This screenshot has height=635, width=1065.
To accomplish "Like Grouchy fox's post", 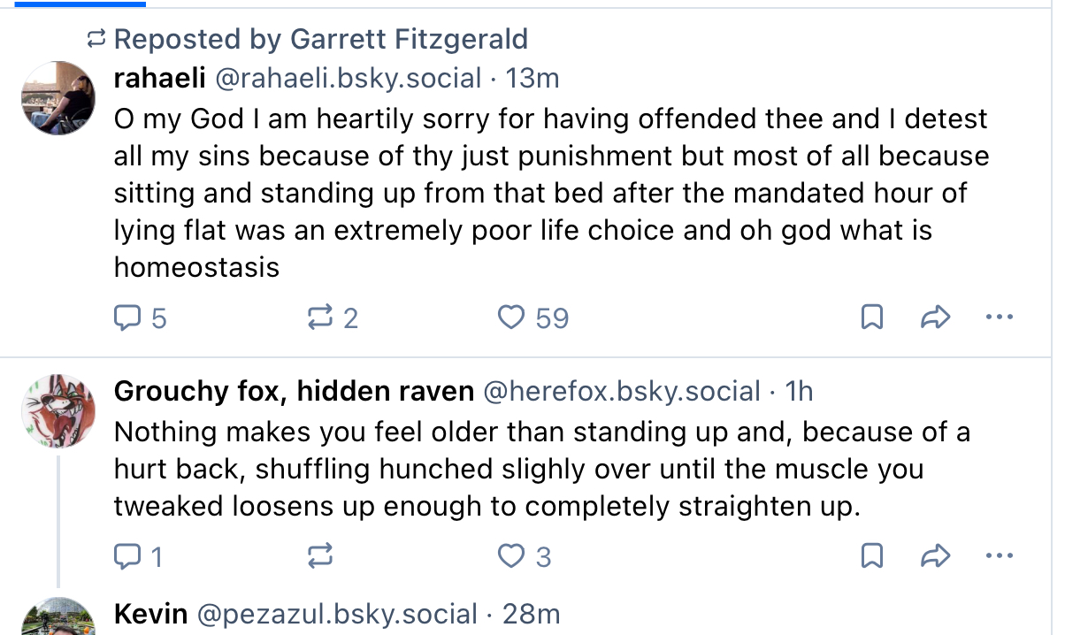I will tap(512, 556).
